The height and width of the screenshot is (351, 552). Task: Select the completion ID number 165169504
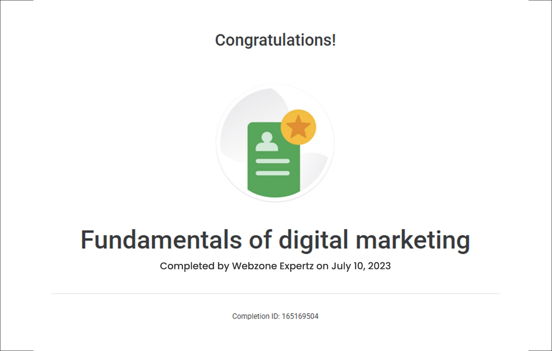coord(300,316)
